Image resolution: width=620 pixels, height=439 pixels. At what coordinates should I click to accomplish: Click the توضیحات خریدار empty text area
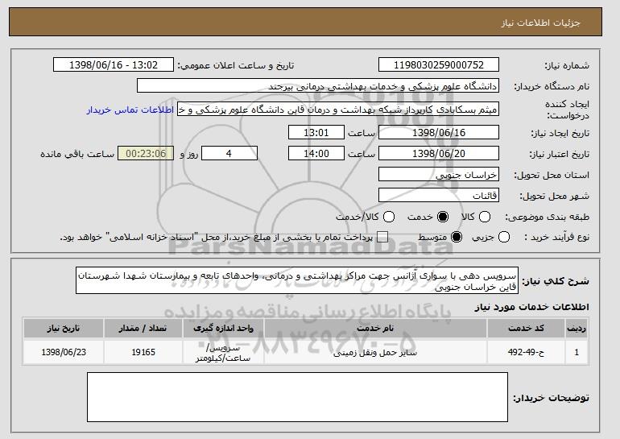pos(297,397)
